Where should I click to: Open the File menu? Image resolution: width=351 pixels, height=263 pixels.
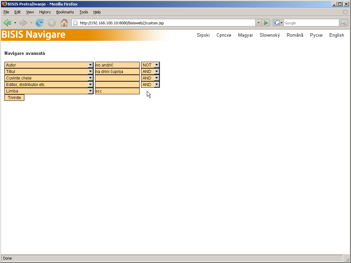6,12
